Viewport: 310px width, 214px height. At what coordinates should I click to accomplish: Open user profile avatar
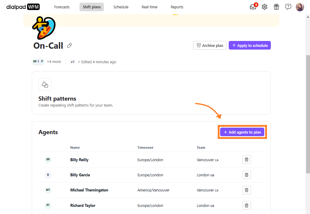300,7
